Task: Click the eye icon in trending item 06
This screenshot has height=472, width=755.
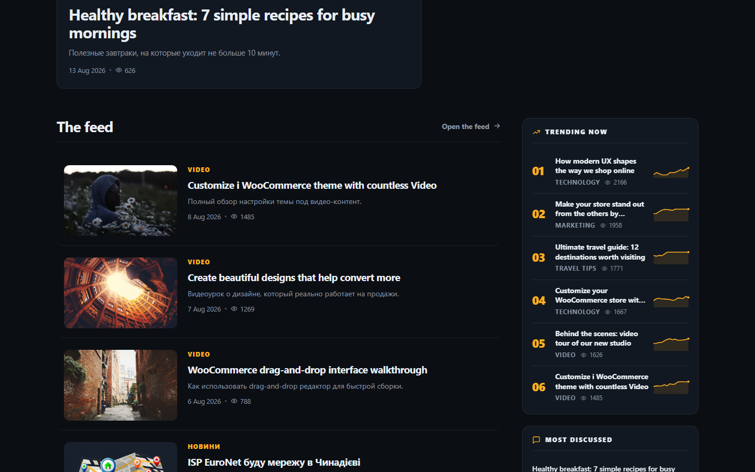Action: [x=584, y=398]
